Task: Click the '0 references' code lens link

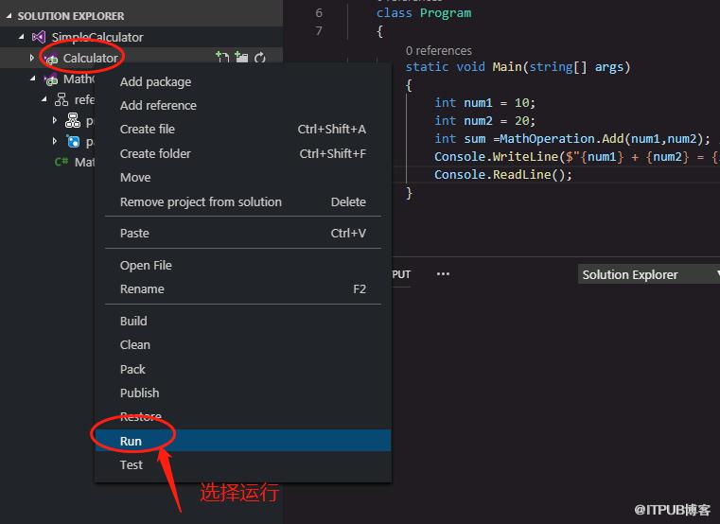Action: coord(438,50)
